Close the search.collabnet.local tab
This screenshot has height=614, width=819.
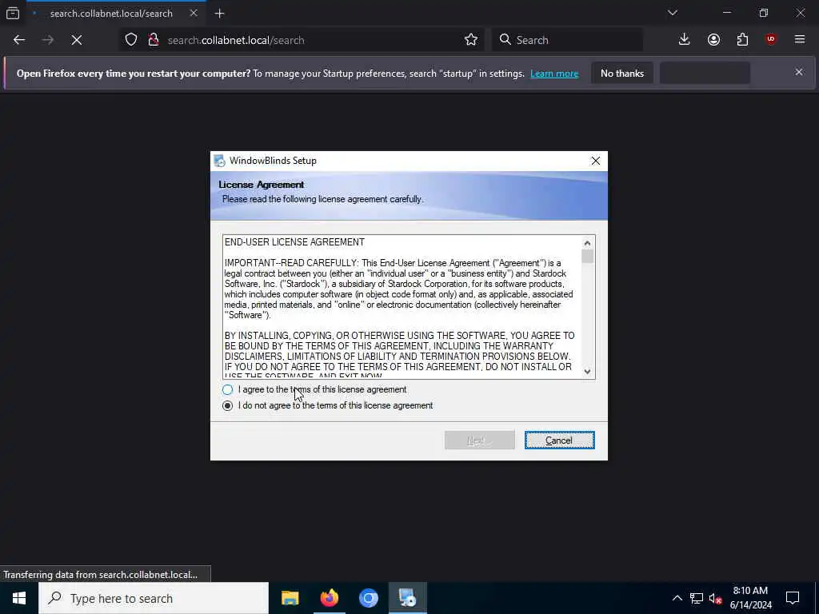[x=194, y=13]
